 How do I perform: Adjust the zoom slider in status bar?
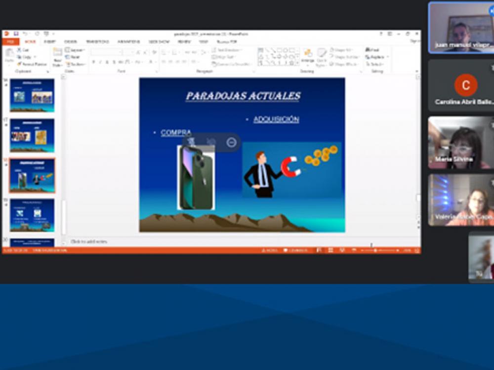(x=375, y=251)
